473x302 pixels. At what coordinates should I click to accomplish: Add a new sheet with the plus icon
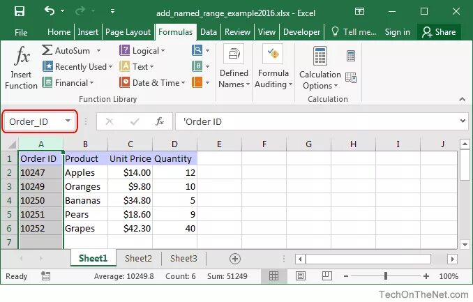pyautogui.click(x=235, y=259)
